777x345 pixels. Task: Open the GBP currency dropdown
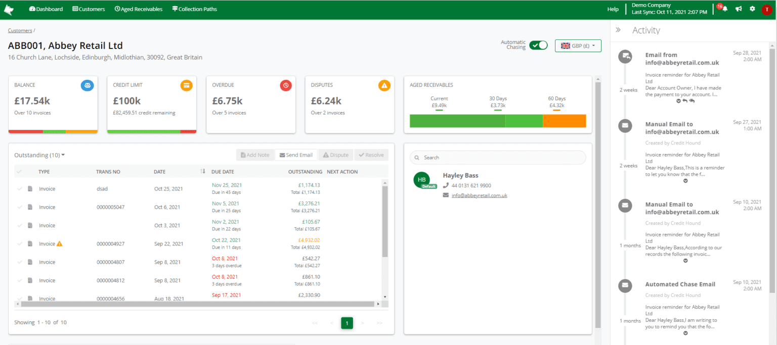(578, 45)
